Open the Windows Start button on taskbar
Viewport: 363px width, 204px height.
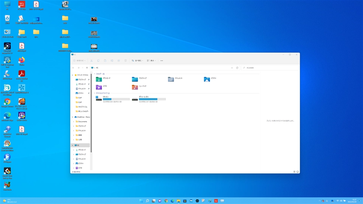pyautogui.click(x=141, y=201)
